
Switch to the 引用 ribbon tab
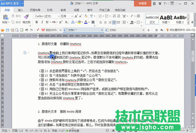[50, 10]
